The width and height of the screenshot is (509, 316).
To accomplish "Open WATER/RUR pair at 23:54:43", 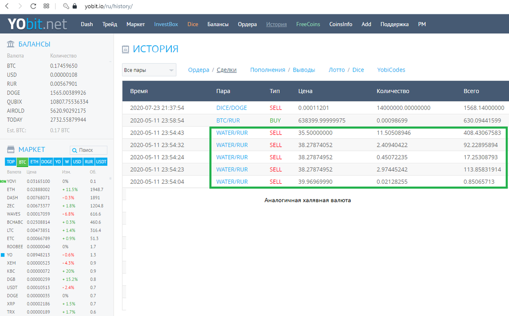I will tap(232, 133).
